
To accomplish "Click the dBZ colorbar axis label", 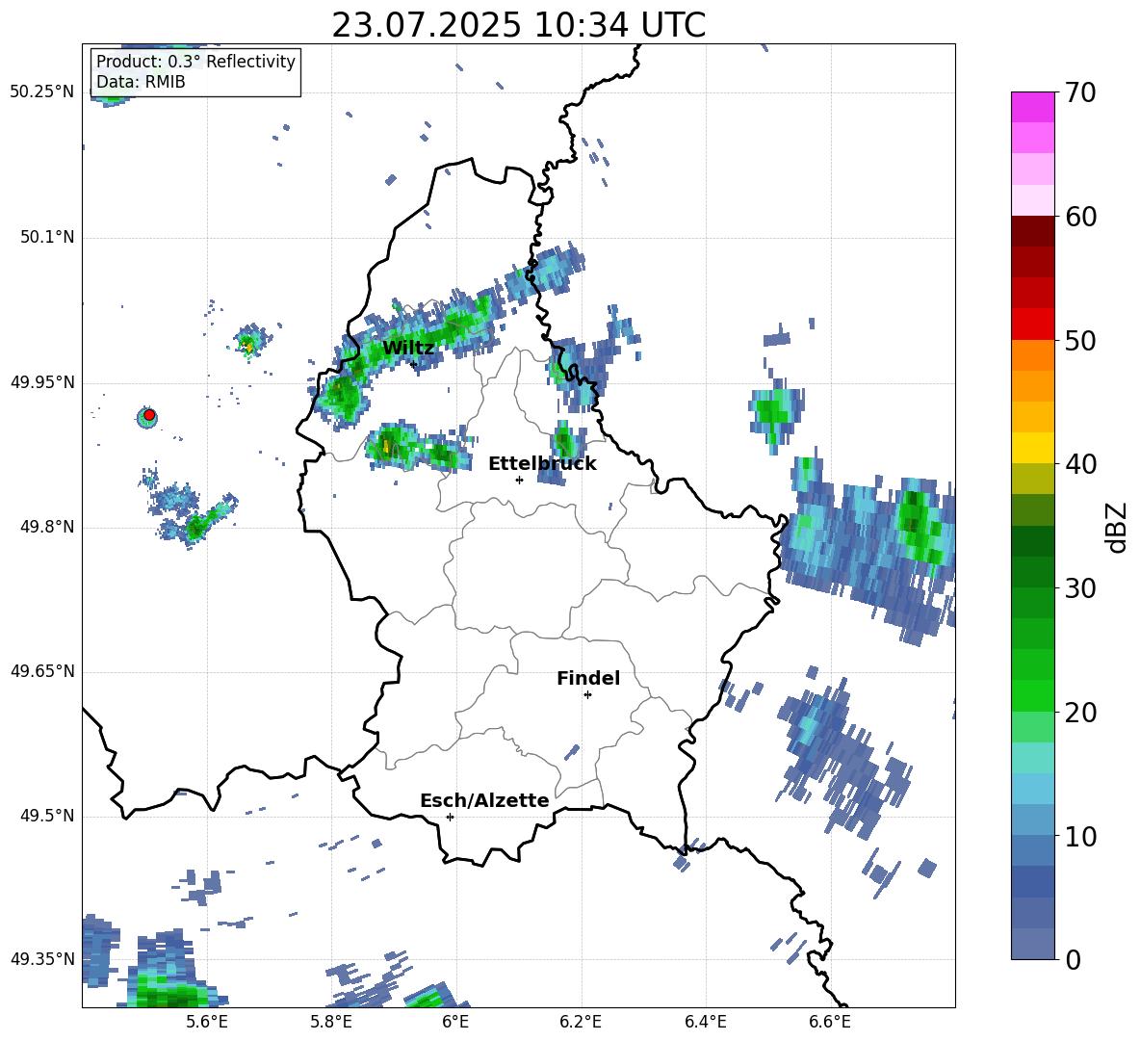I will click(1118, 527).
